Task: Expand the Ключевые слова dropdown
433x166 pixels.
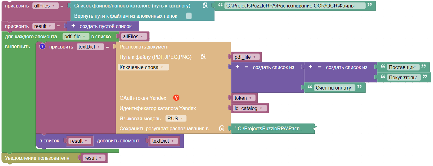Action: 143,67
